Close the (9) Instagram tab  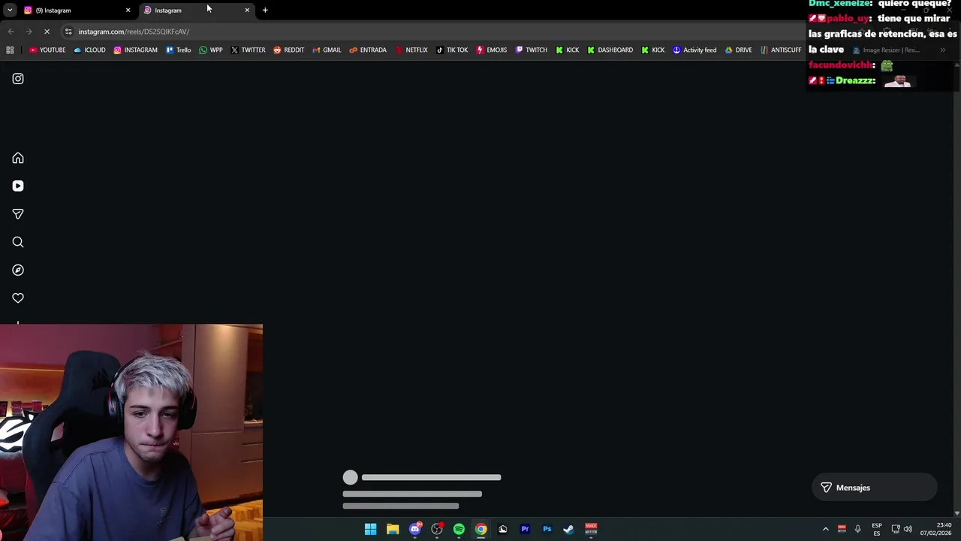[128, 11]
